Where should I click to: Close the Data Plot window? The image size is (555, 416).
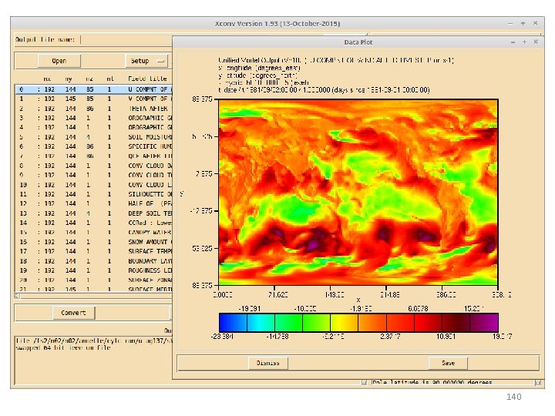(x=534, y=42)
